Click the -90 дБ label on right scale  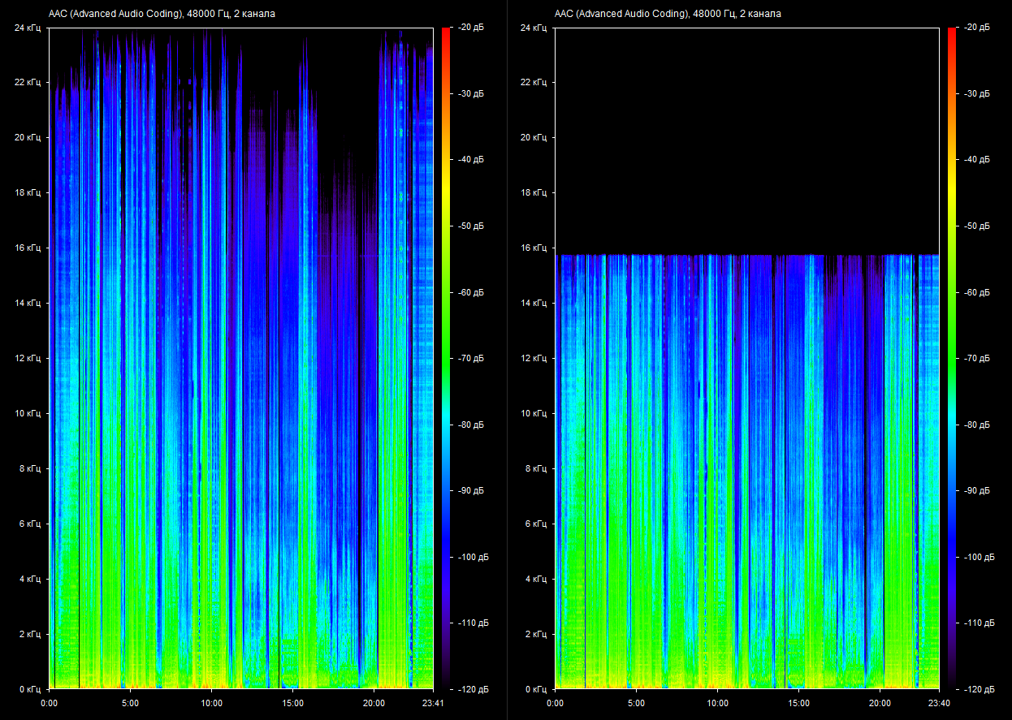point(977,491)
